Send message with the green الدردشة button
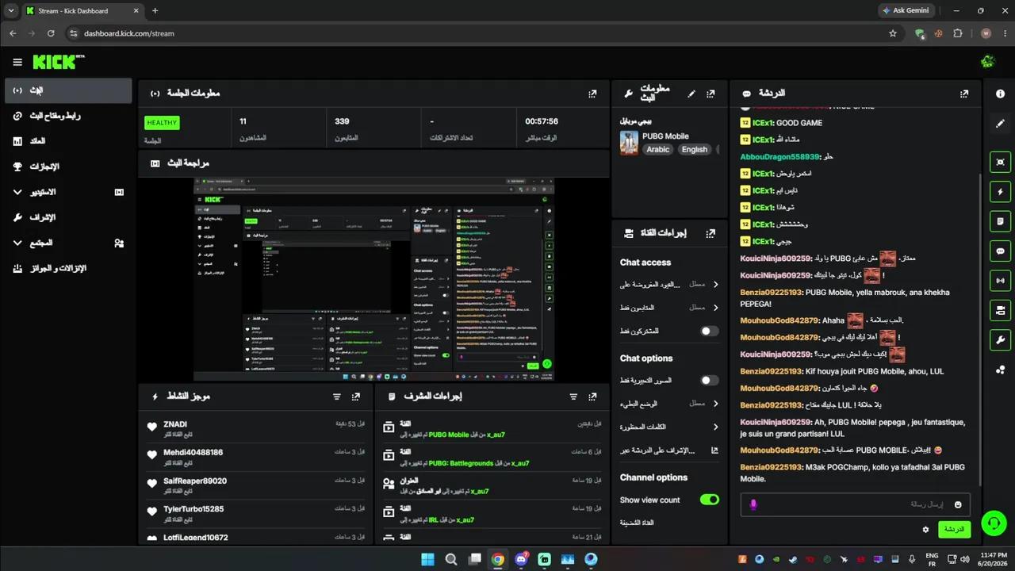The image size is (1015, 571). 954,529
